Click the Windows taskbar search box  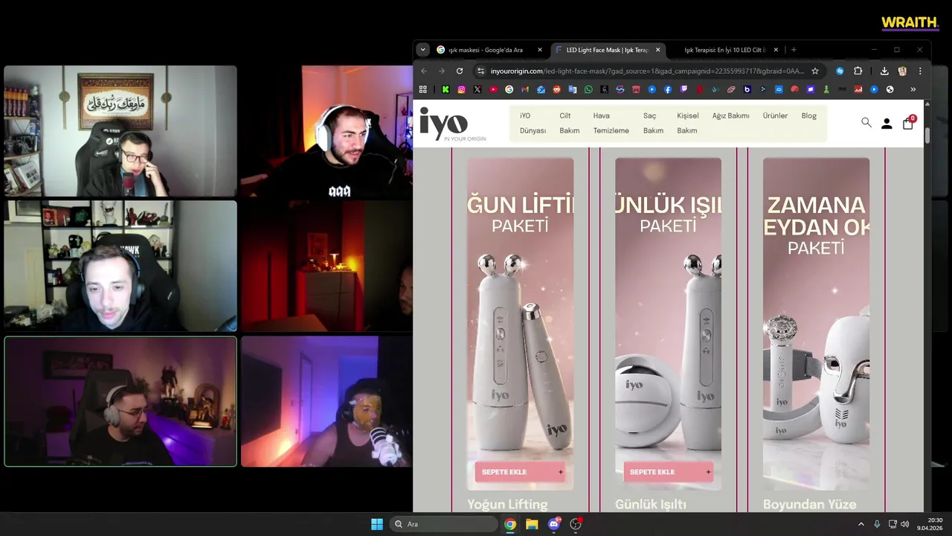[444, 524]
